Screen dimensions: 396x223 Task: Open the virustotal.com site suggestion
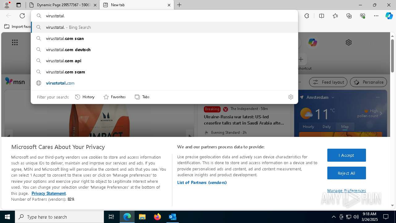click(x=164, y=83)
